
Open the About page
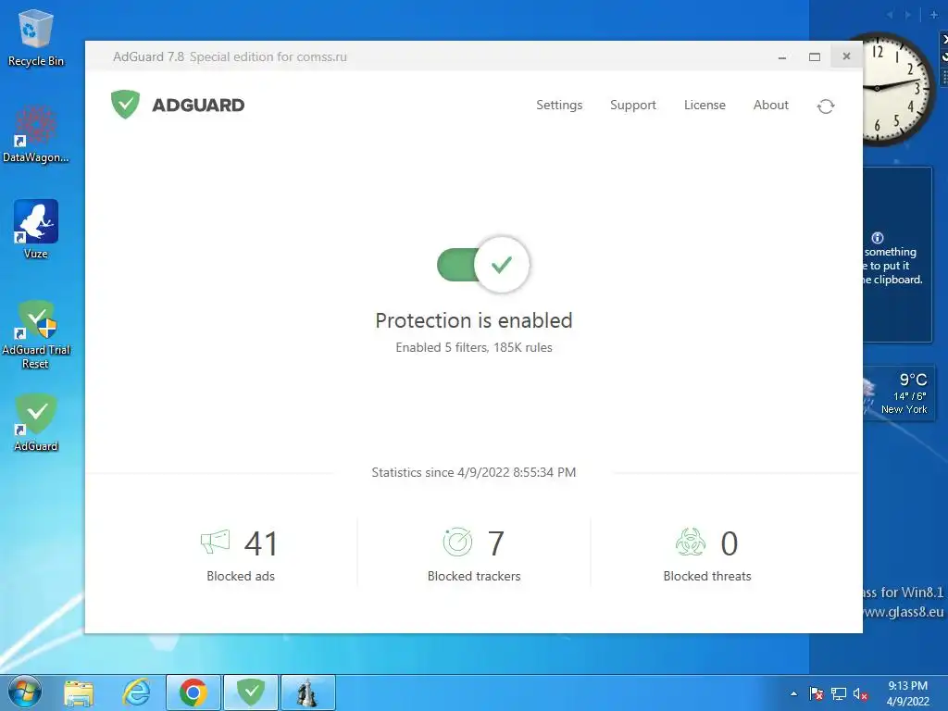point(771,106)
